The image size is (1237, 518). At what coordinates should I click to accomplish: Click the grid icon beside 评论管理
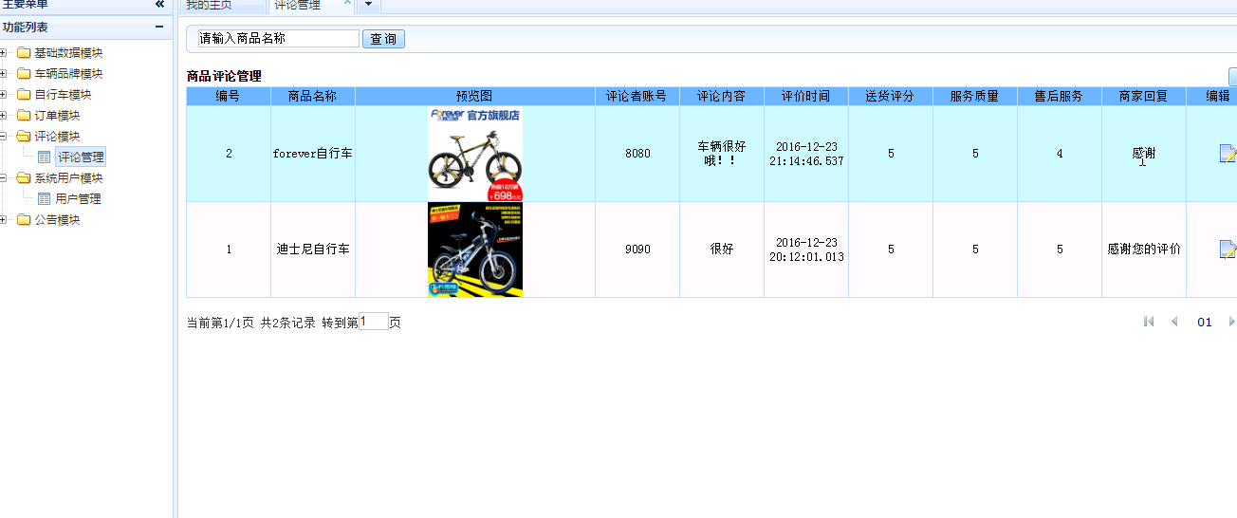(x=44, y=157)
